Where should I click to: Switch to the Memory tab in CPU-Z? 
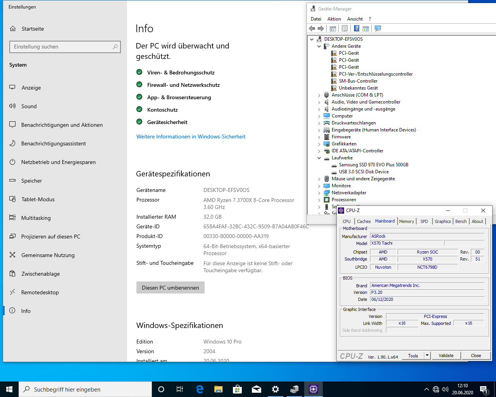click(406, 221)
